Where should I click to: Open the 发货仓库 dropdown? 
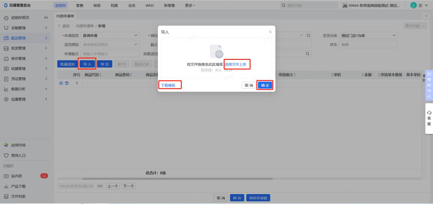(369, 35)
